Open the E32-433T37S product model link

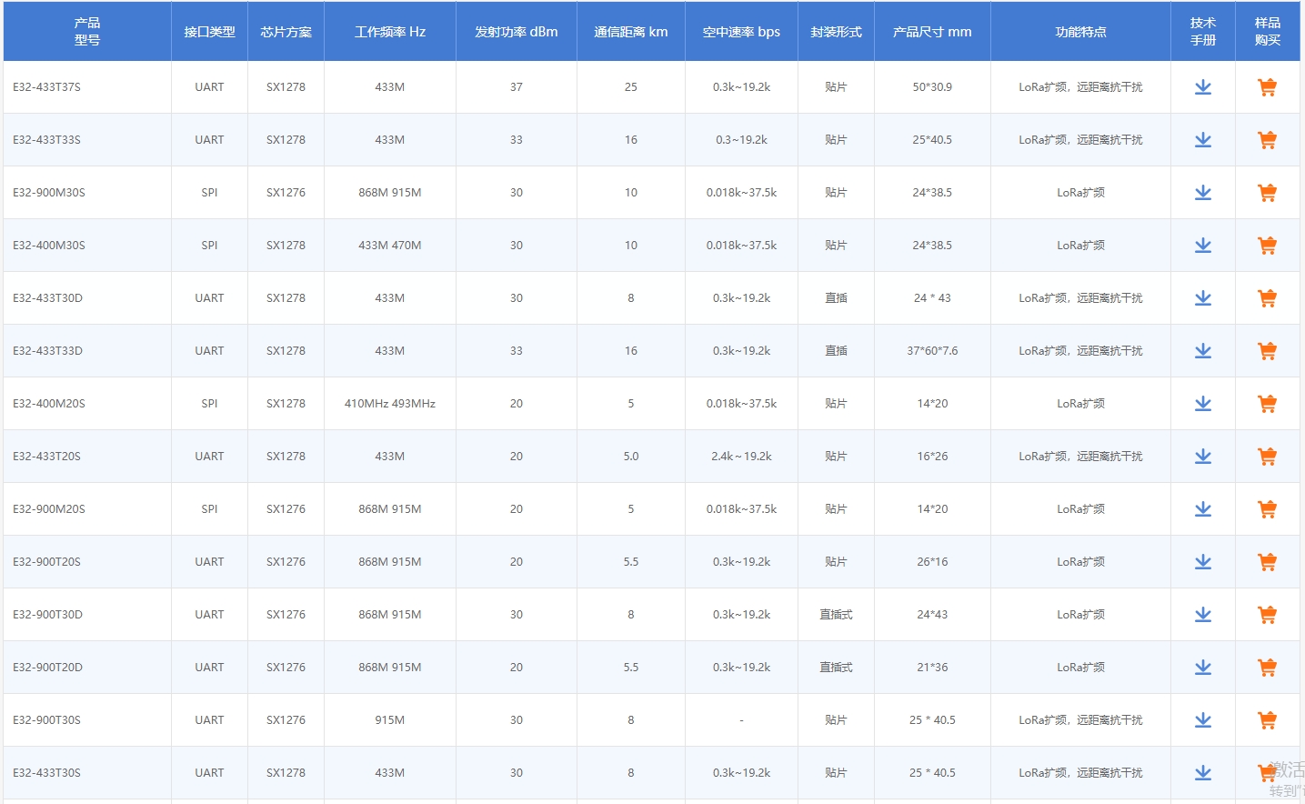(47, 87)
